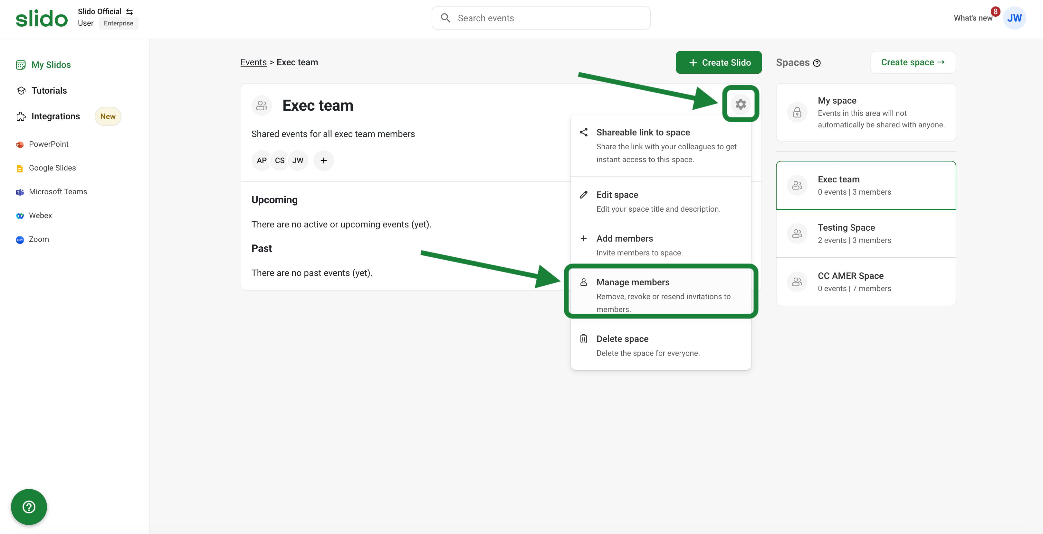Click the Exec team space title heading
Viewport: 1043px width, 534px height.
click(317, 106)
